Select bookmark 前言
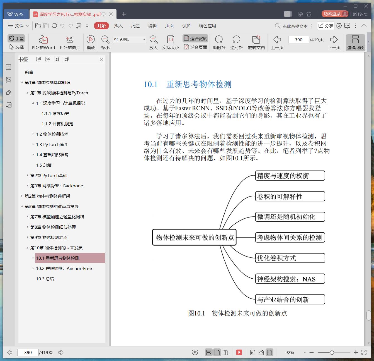The image size is (374, 361). pyautogui.click(x=29, y=72)
